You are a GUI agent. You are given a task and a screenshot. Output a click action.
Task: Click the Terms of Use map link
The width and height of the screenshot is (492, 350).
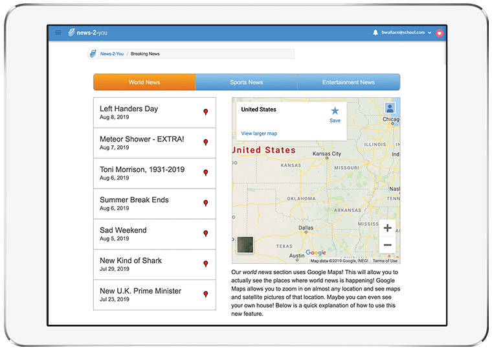[x=385, y=261]
